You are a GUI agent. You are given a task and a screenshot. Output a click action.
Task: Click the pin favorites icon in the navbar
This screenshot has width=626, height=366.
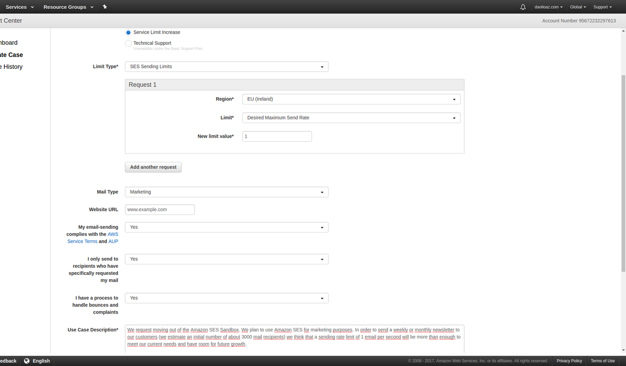click(x=104, y=7)
